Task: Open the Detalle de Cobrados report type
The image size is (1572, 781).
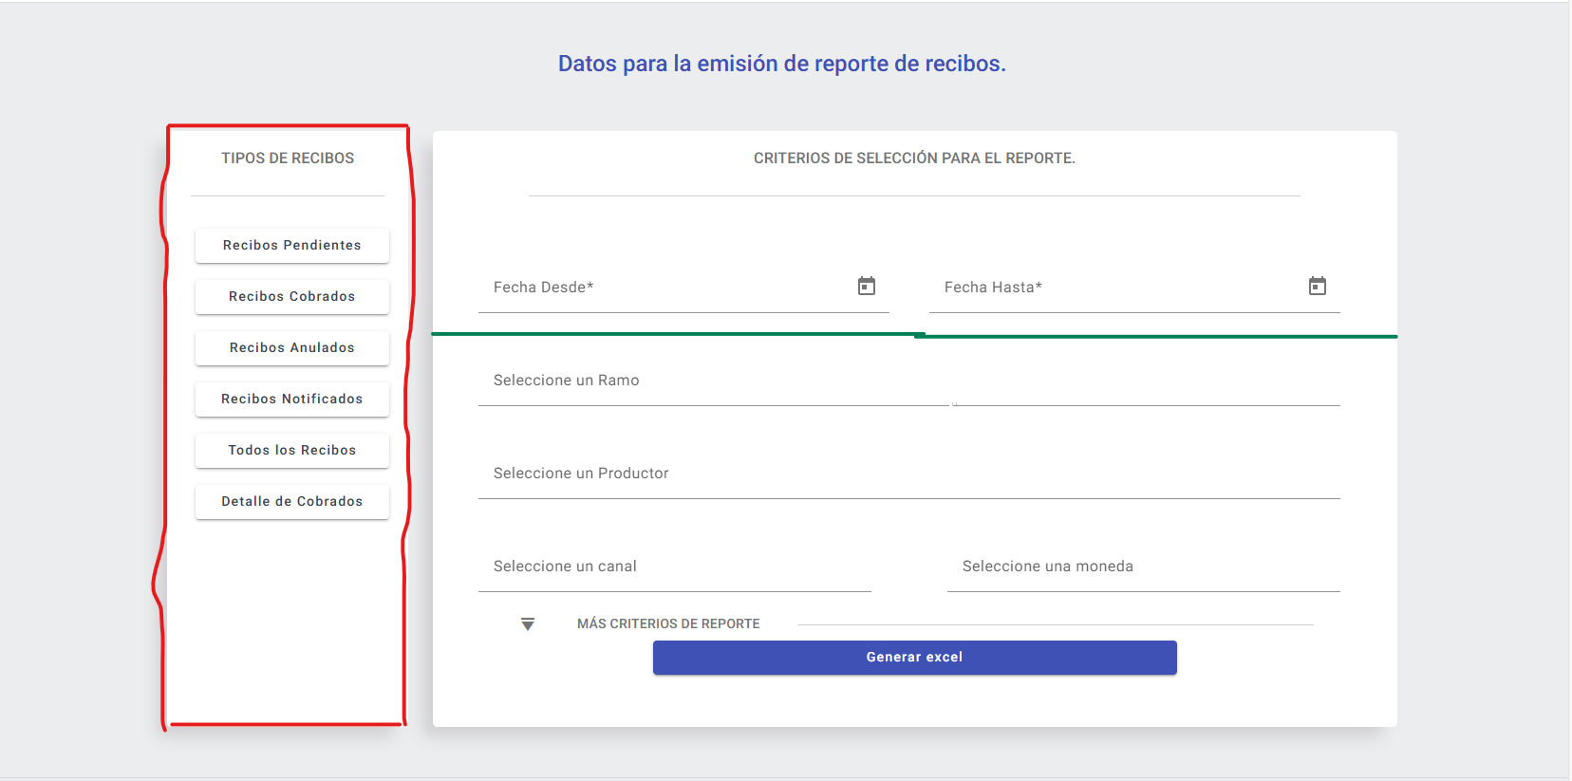Action: tap(291, 502)
